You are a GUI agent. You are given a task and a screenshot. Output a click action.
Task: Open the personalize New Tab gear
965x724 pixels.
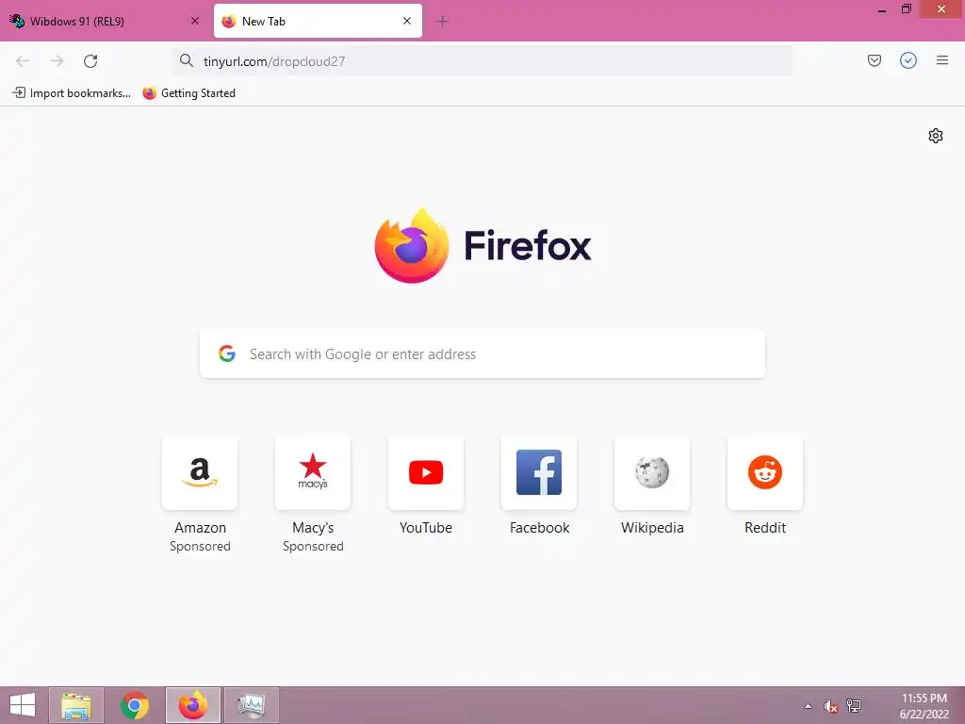coord(936,136)
